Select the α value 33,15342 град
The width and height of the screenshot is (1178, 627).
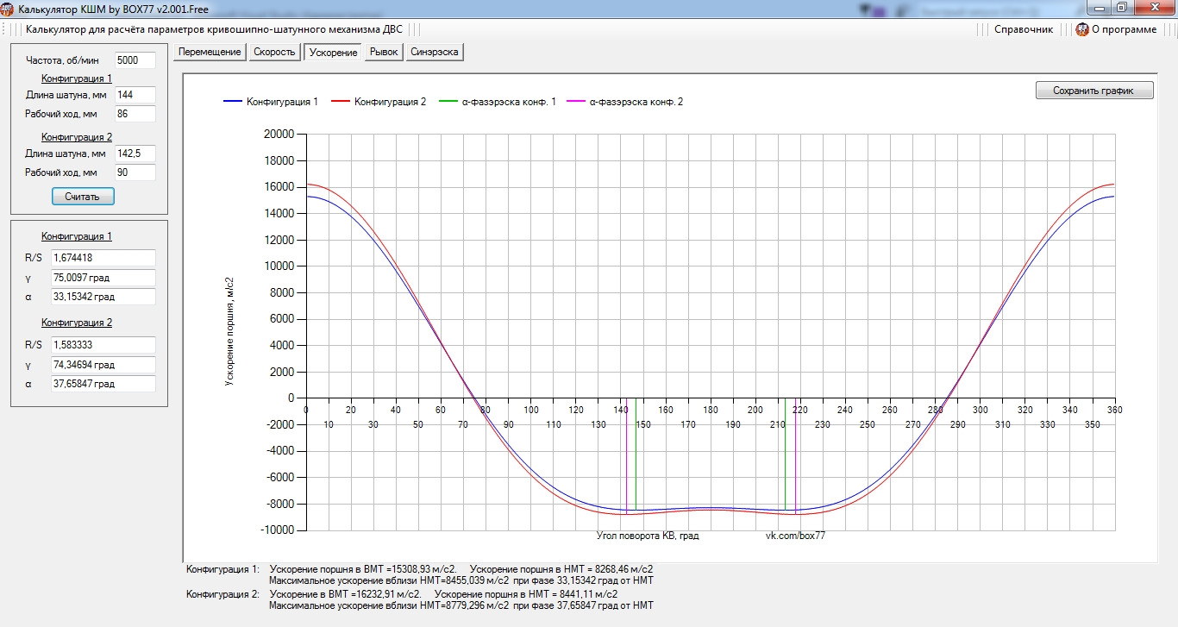pos(103,297)
